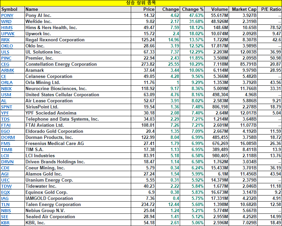
Task: Click the DORM ticker link
Action: pyautogui.click(x=8, y=138)
